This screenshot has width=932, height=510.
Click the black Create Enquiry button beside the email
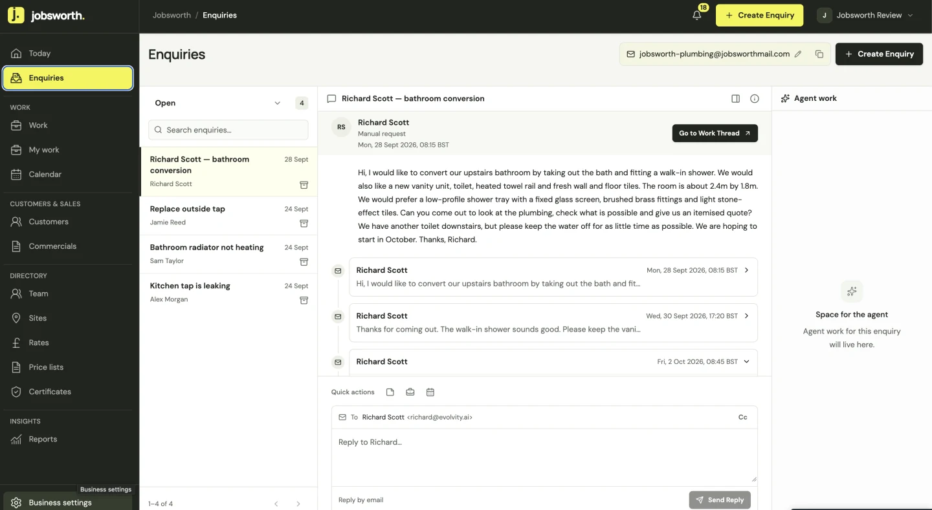[x=879, y=54]
